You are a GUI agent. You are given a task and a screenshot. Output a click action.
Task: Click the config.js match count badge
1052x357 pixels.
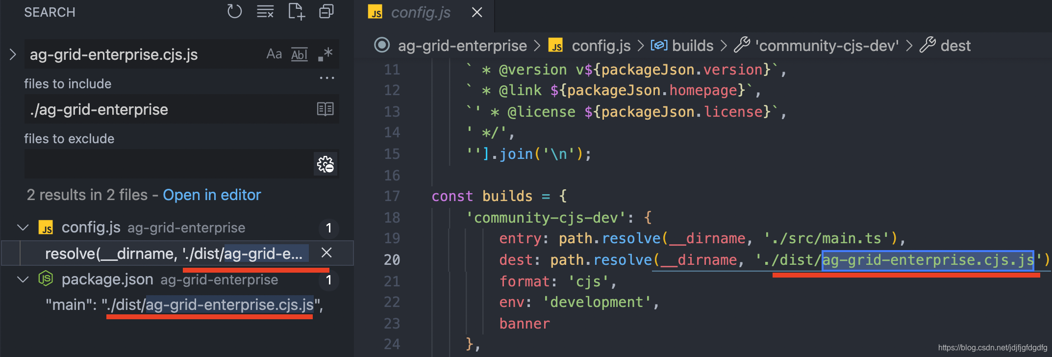coord(329,228)
